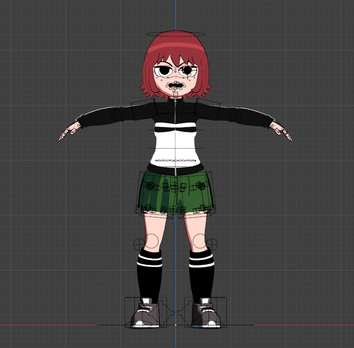Image resolution: width=354 pixels, height=348 pixels.
Task: Select the large knee circle on the screen-left leg
Action: (151, 241)
